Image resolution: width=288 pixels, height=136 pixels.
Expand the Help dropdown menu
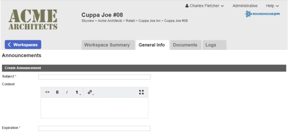coord(272,6)
